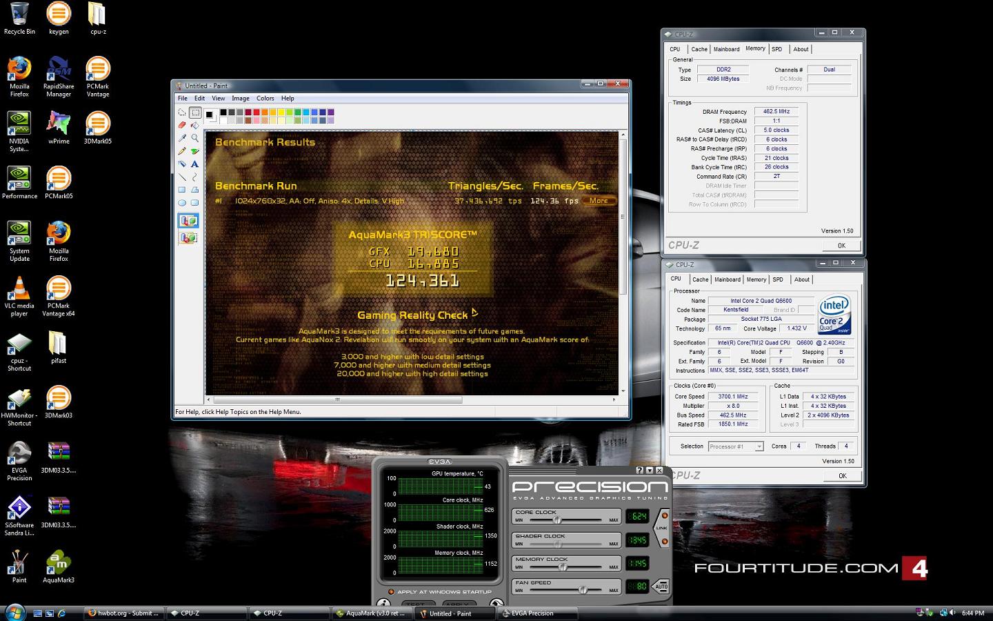993x621 pixels.
Task: Pick the red color swatch in Paint palette
Action: 257,112
